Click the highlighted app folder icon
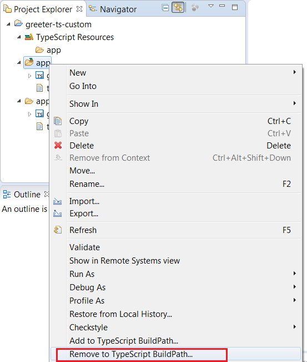The image size is (307, 362). [29, 62]
